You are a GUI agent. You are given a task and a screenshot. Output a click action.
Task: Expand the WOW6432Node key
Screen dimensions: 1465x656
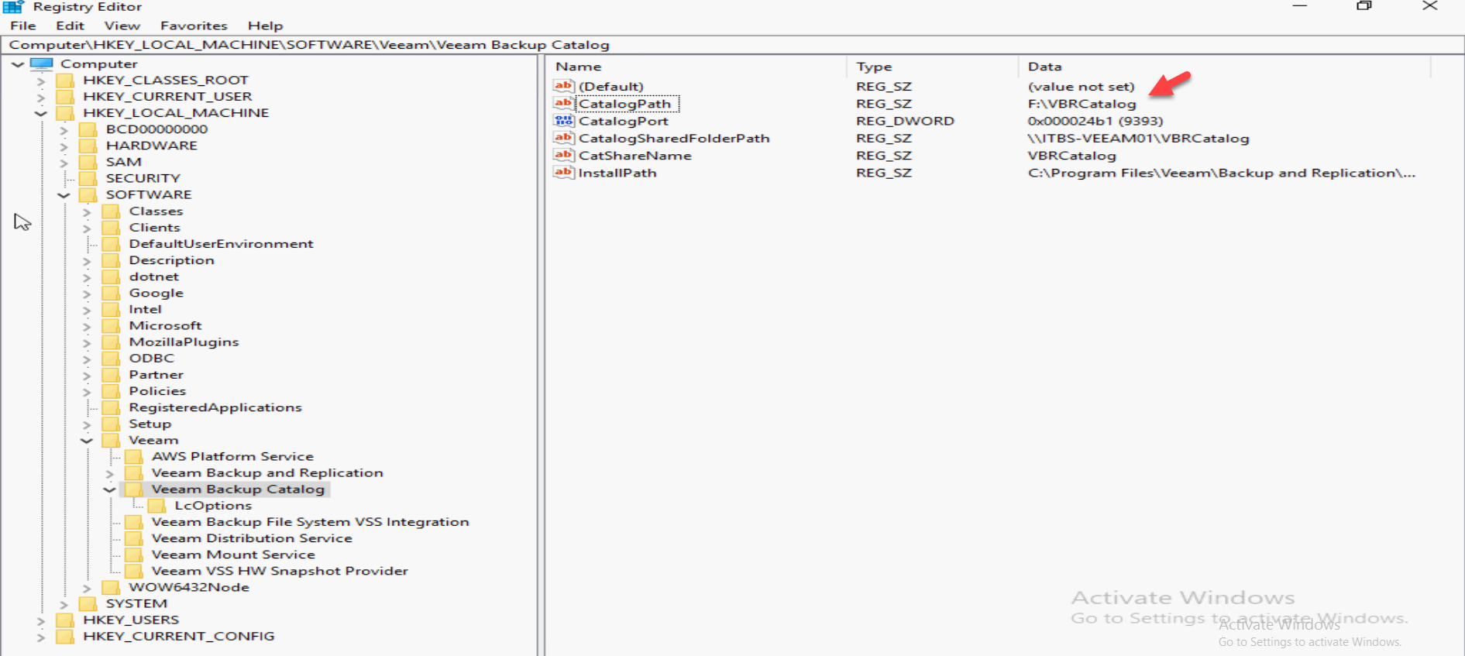point(87,588)
